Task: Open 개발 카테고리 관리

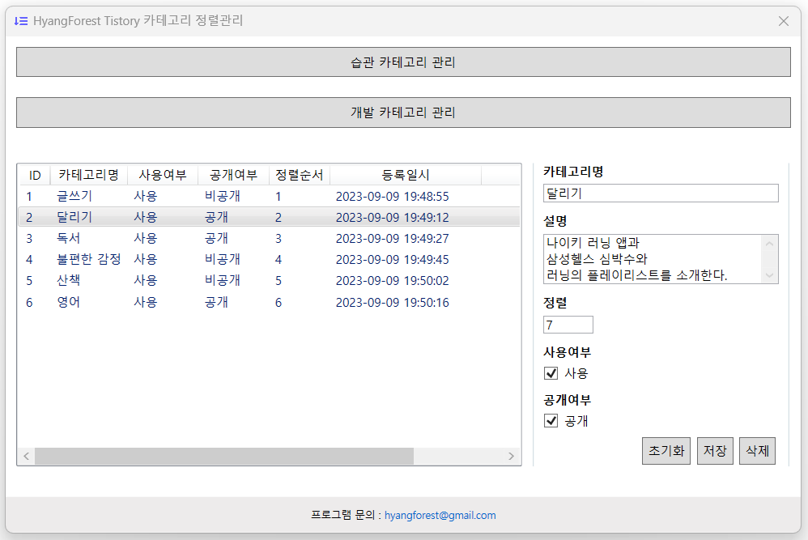Action: (403, 113)
